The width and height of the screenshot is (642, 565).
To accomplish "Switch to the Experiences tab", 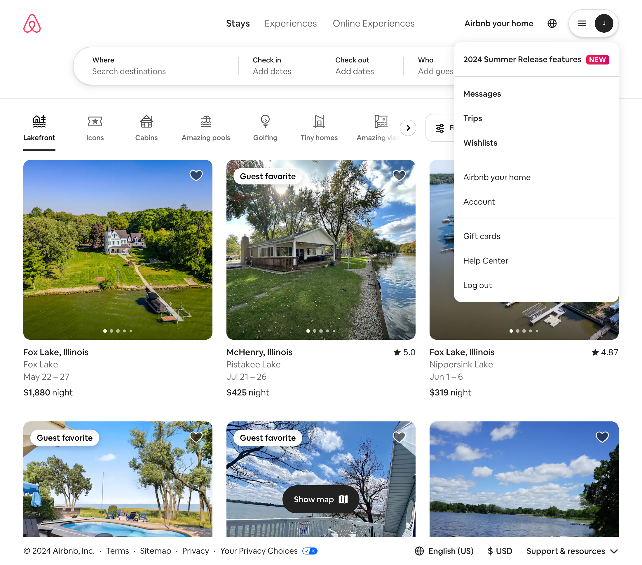I will coord(290,24).
